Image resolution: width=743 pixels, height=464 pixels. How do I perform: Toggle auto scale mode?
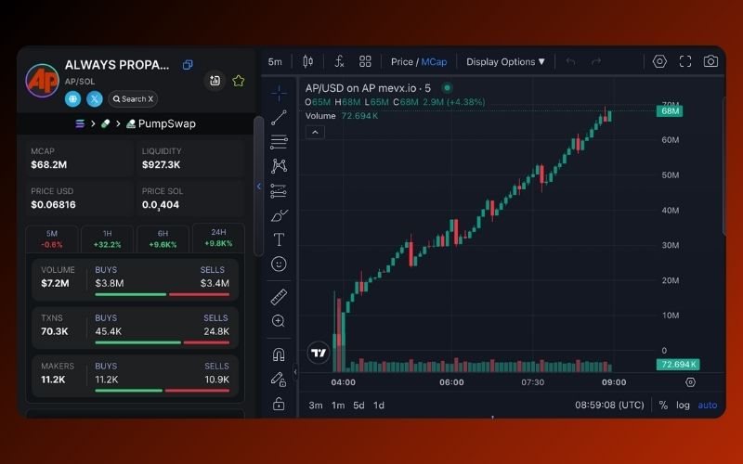[708, 406]
